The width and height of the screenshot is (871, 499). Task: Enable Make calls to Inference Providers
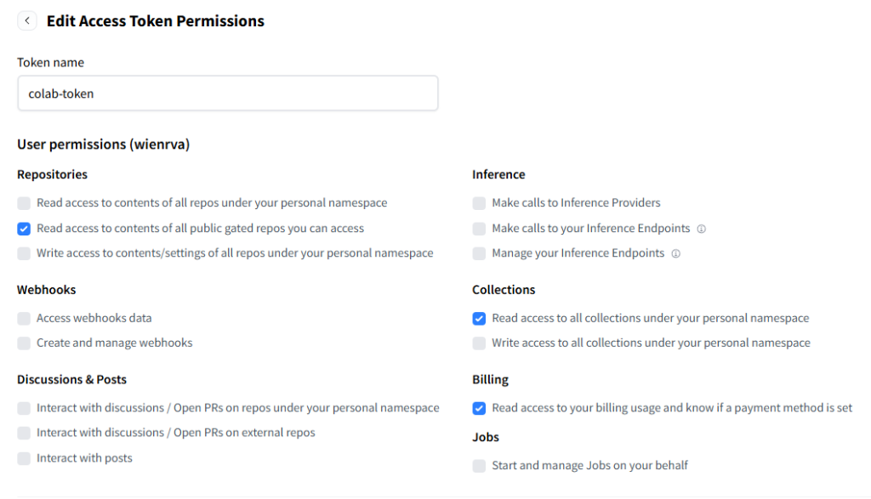pos(479,203)
